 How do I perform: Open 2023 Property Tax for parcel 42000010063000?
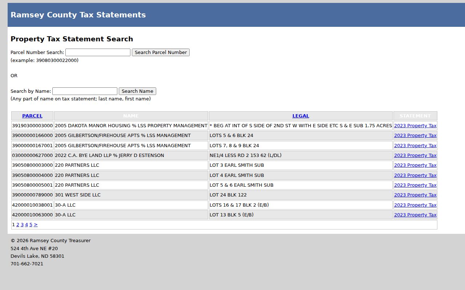click(415, 215)
